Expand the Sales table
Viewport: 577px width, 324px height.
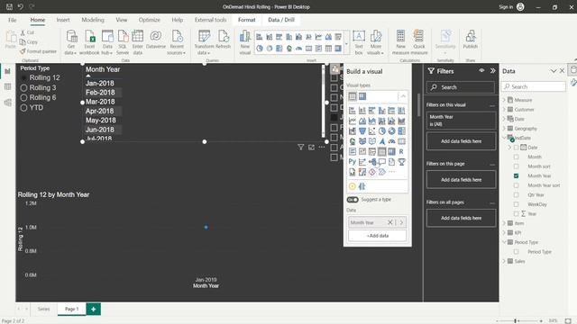pyautogui.click(x=504, y=261)
